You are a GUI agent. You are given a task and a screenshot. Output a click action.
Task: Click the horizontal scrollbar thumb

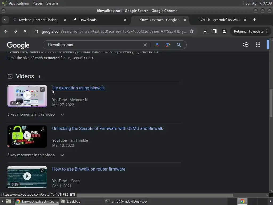(x=155, y=195)
